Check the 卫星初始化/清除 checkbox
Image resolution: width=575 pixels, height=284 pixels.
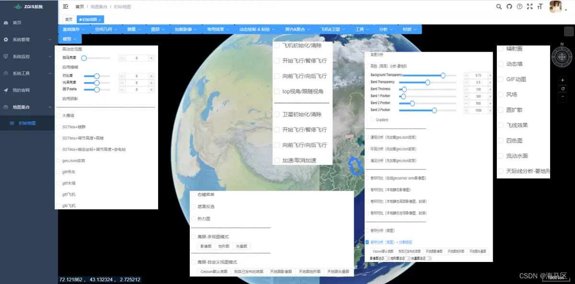coord(277,114)
